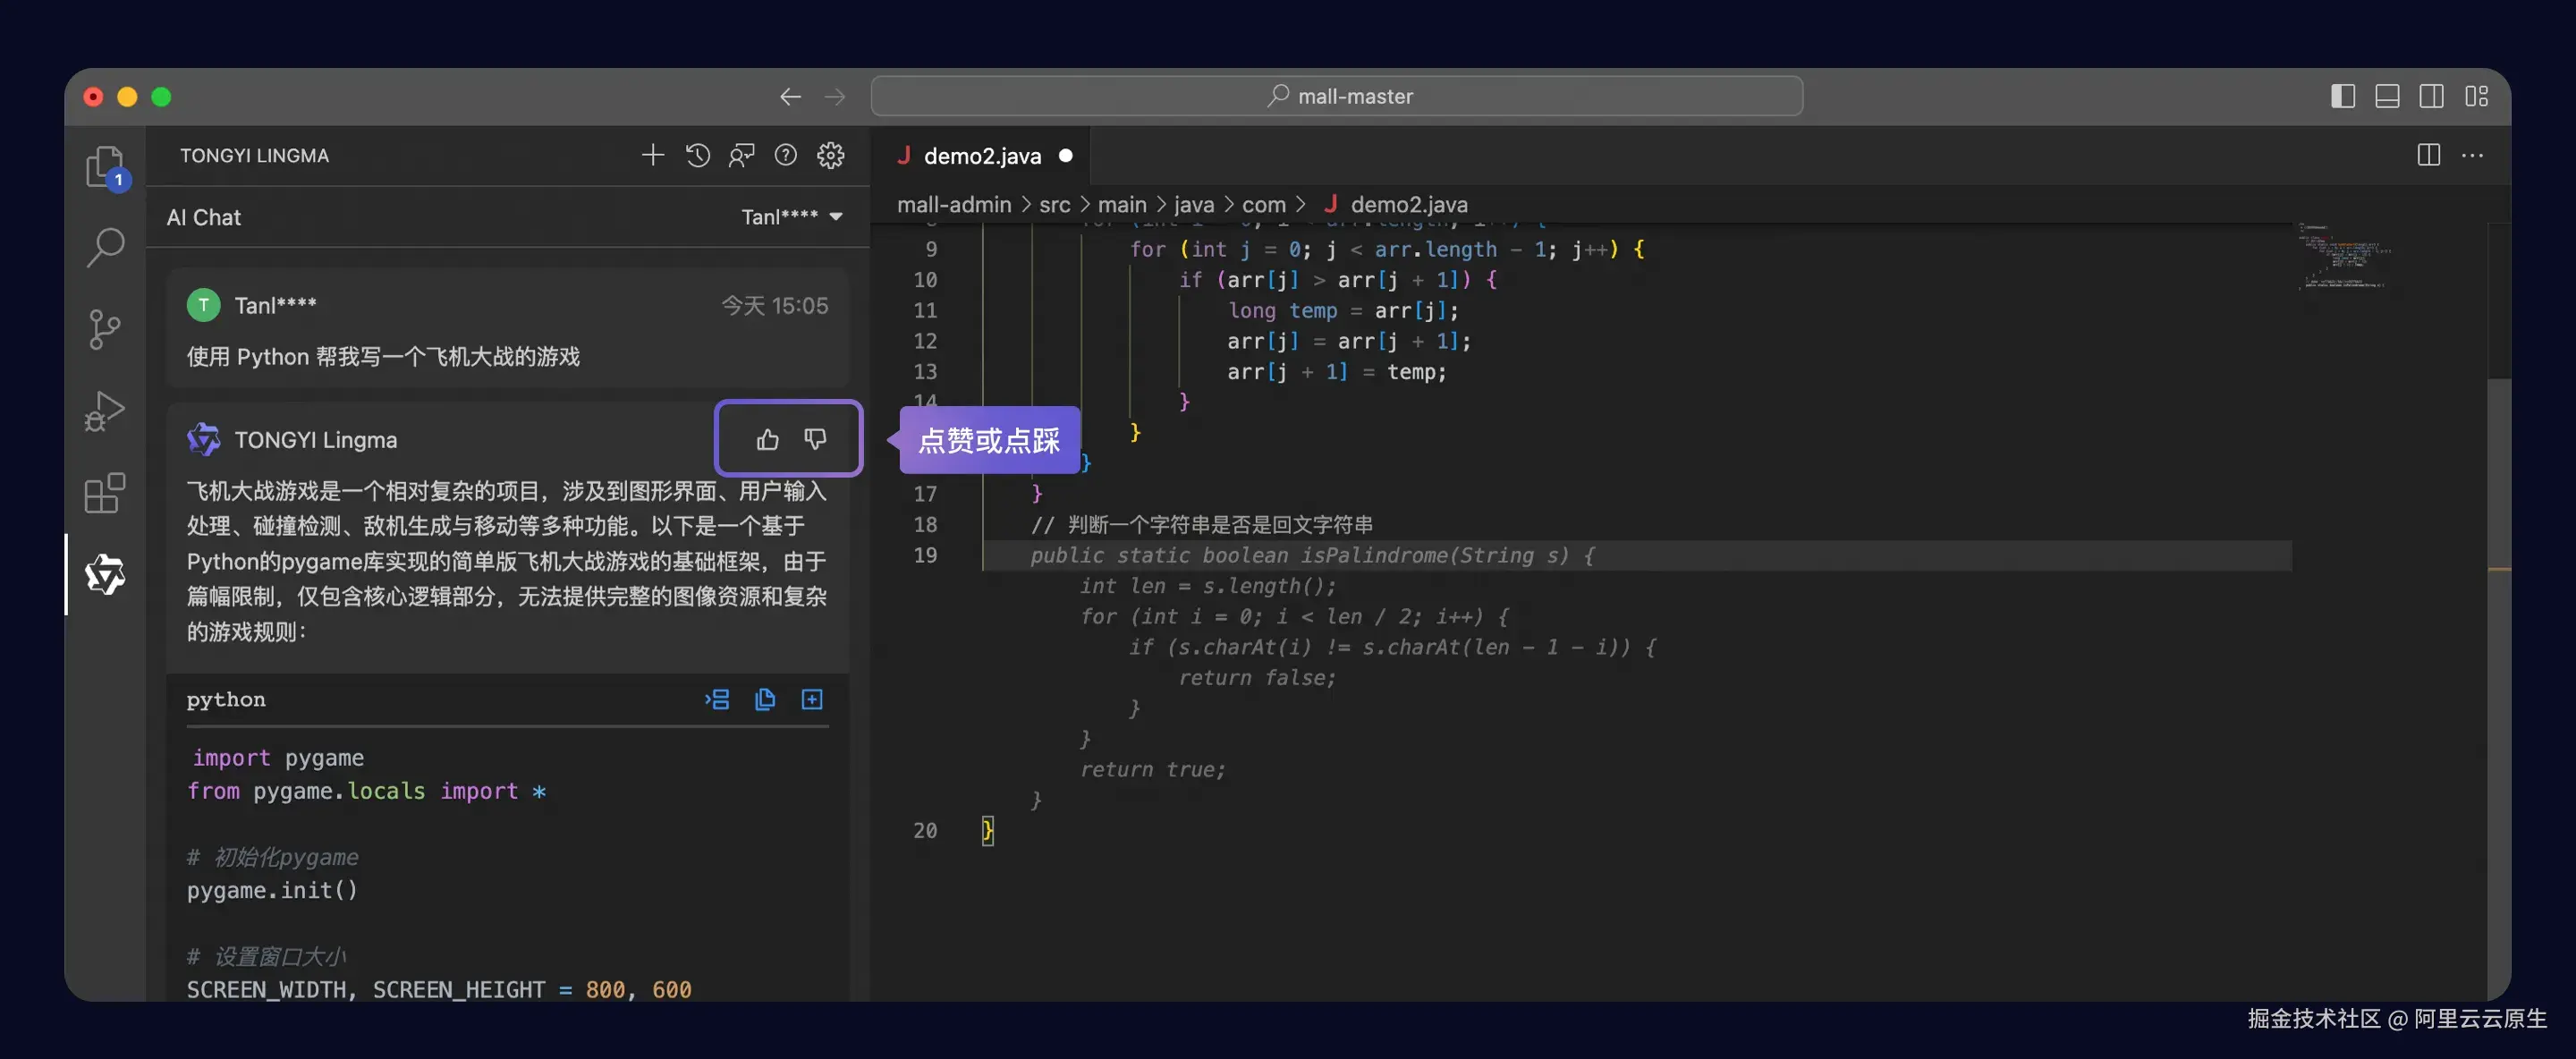The height and width of the screenshot is (1059, 2576).
Task: Expand the 'src' breadcrumb segment
Action: pos(1054,204)
